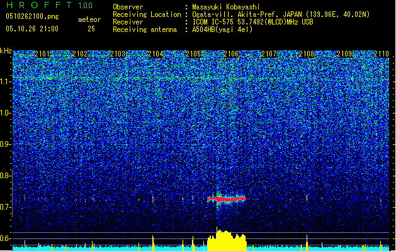Click the long red meteor echo trace

click(227, 199)
